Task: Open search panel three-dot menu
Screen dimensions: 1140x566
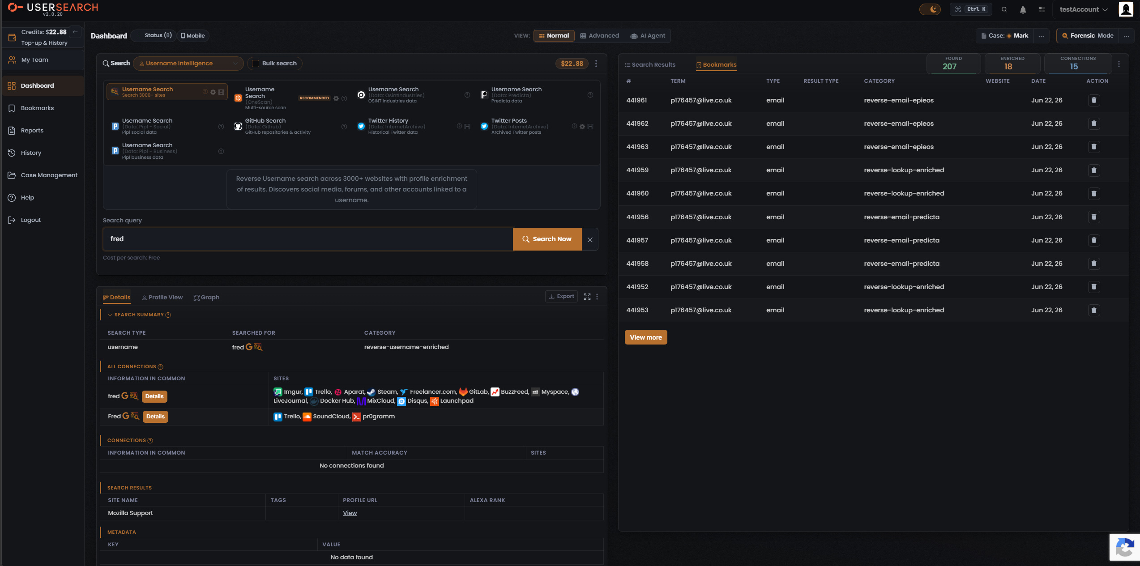Action: pos(596,64)
